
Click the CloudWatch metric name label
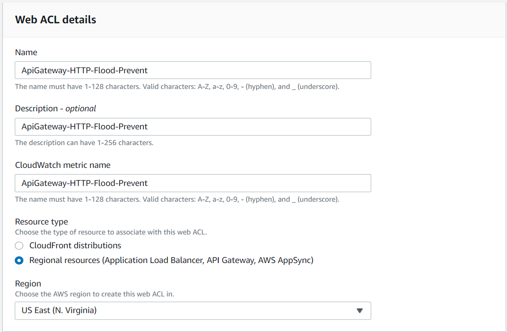point(63,165)
